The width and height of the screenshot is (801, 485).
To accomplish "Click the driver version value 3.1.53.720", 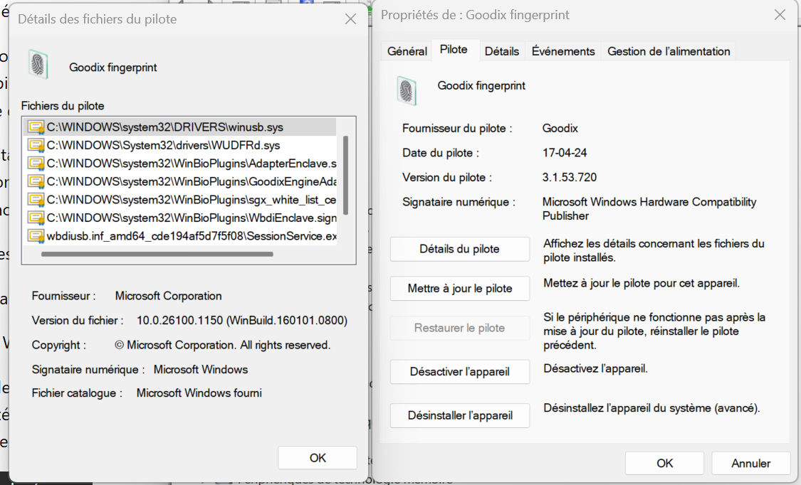I will [x=569, y=177].
